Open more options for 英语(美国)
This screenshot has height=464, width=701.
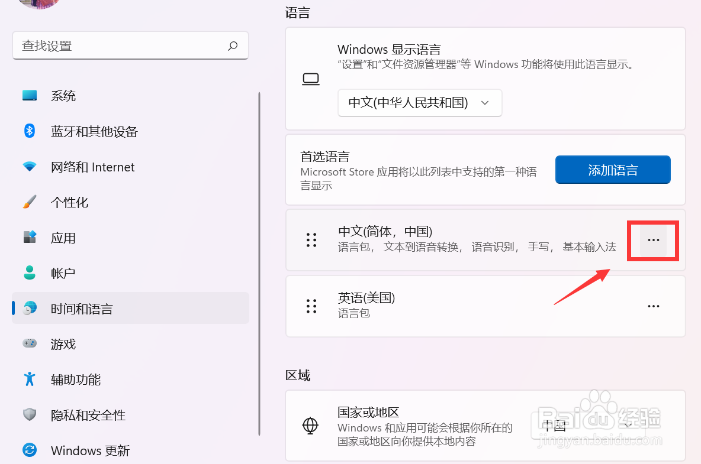point(653,307)
